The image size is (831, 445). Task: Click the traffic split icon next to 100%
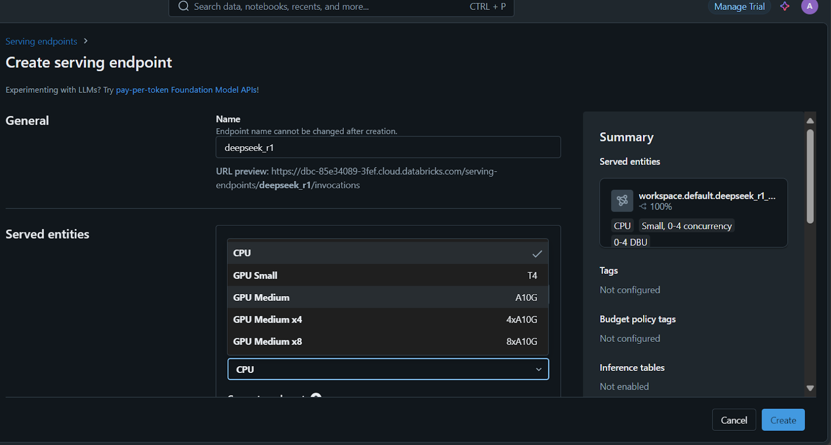(643, 206)
